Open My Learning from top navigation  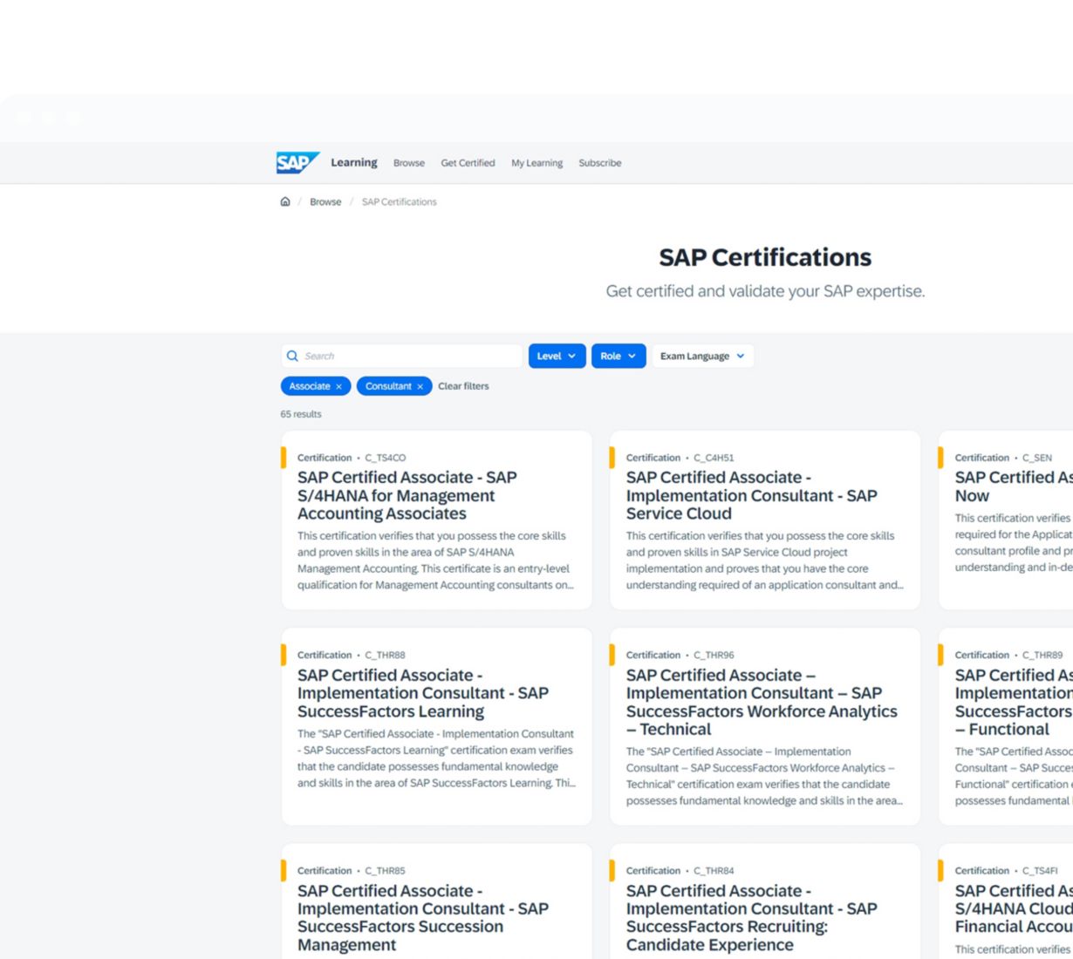pos(536,163)
